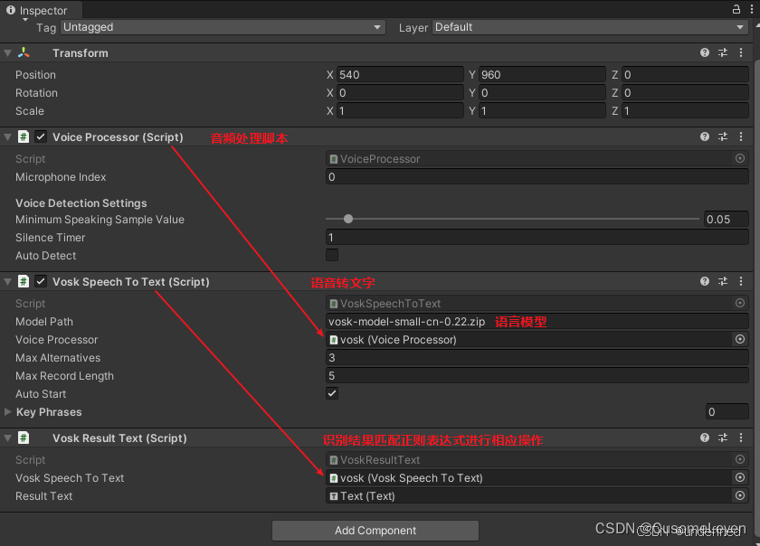Collapse the Vosk Result Text foldout
Image resolution: width=760 pixels, height=546 pixels.
8,438
